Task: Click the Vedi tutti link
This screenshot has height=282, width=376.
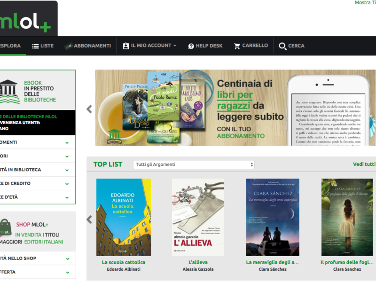Action: (x=364, y=164)
